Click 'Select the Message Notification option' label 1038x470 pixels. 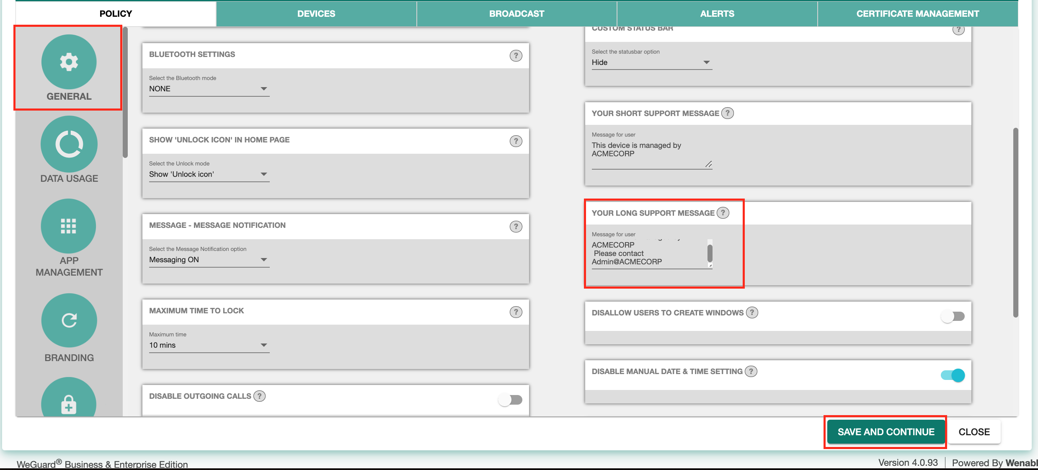point(198,249)
